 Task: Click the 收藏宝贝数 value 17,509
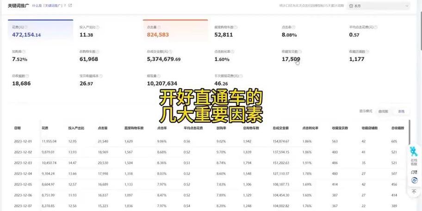291,59
